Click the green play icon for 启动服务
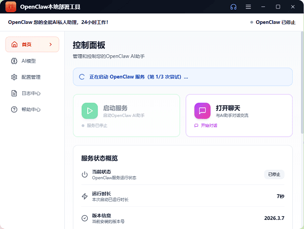 tap(90, 111)
